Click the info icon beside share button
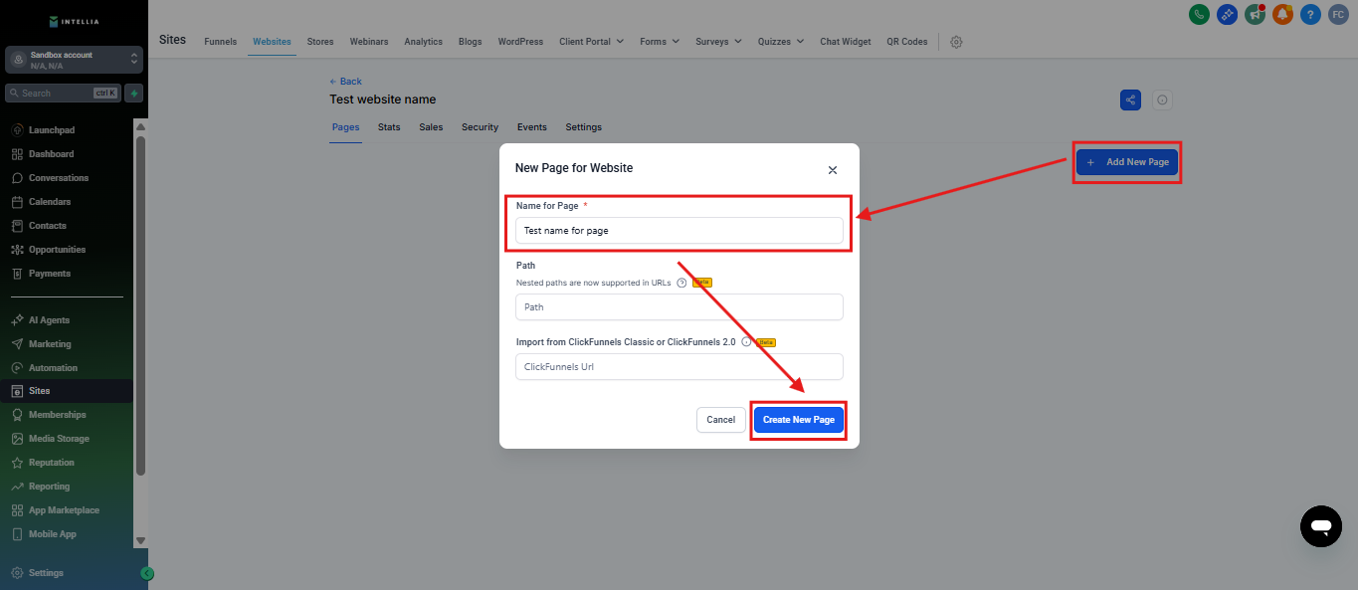The image size is (1358, 590). [x=1162, y=99]
